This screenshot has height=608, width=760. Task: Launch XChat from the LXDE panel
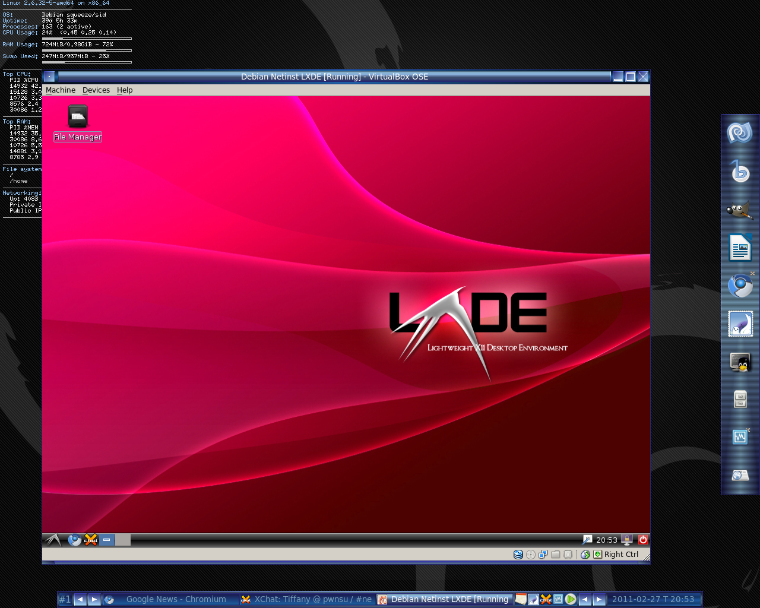[91, 540]
